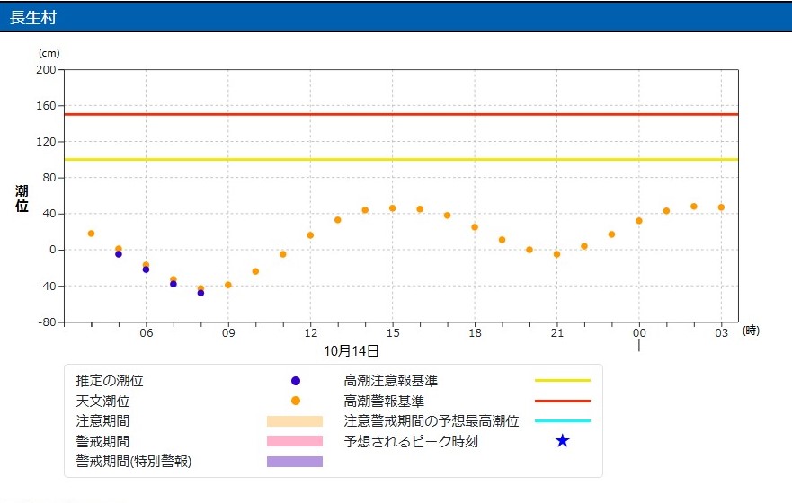Click the yellow 高潮注意報基準 legend line
This screenshot has height=503, width=792.
562,381
